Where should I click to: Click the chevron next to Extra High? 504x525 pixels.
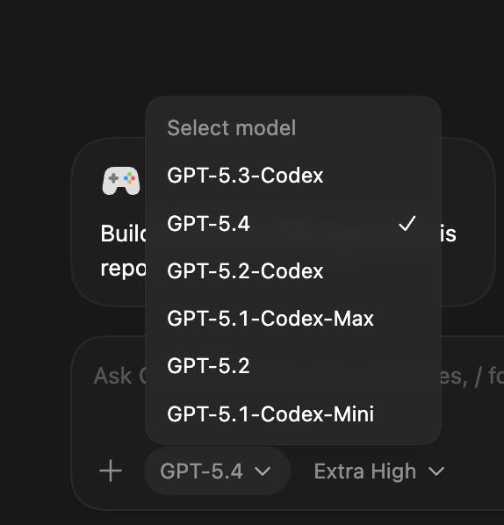pos(436,471)
